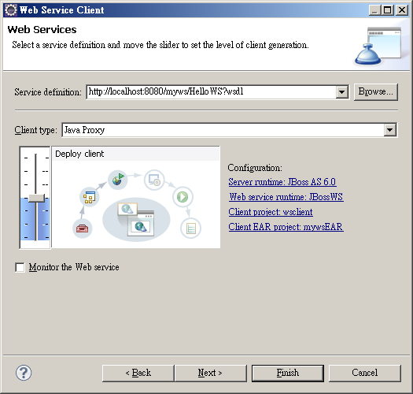Click the Browse... button
This screenshot has width=413, height=394.
coord(375,92)
